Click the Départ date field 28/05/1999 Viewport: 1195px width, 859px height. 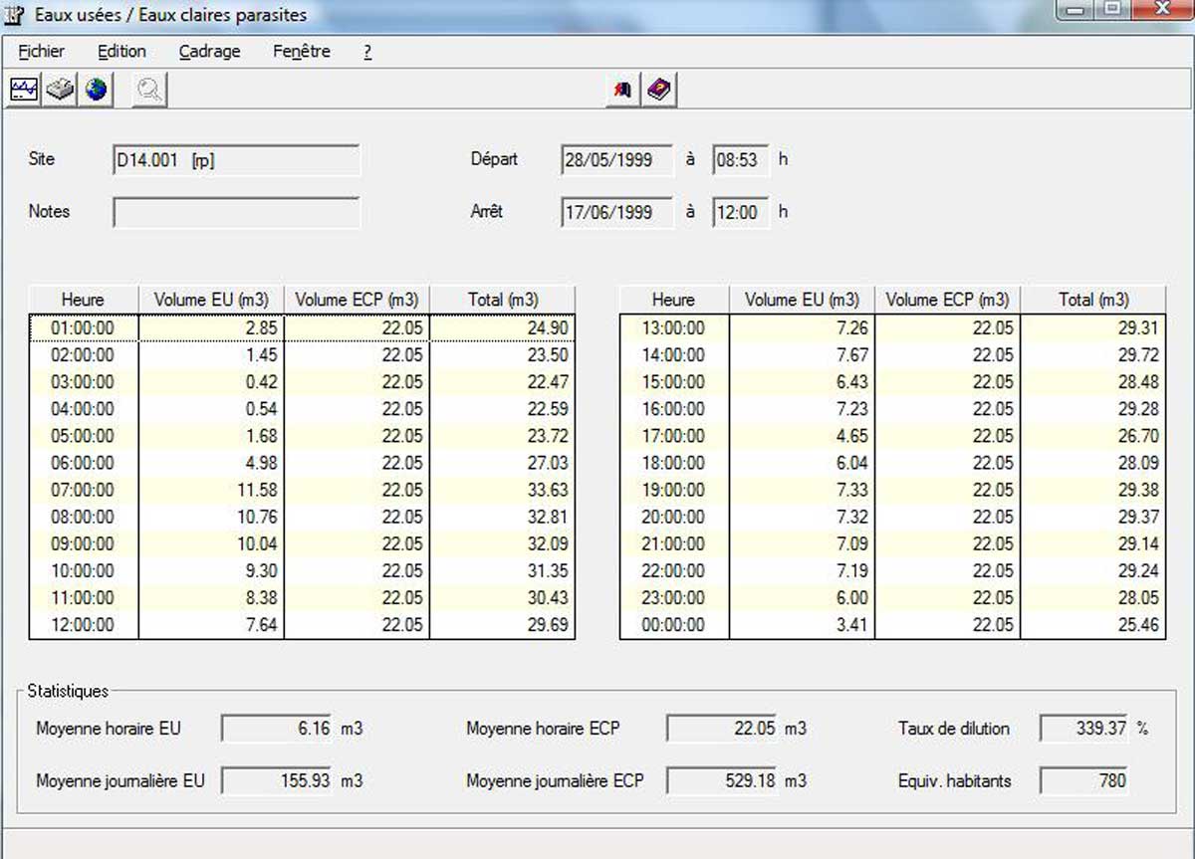click(x=617, y=160)
